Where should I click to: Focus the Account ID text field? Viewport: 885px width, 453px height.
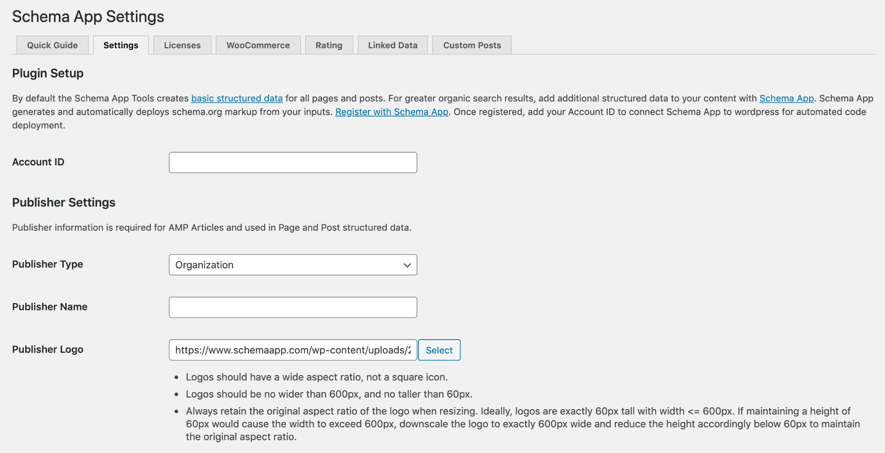click(293, 163)
